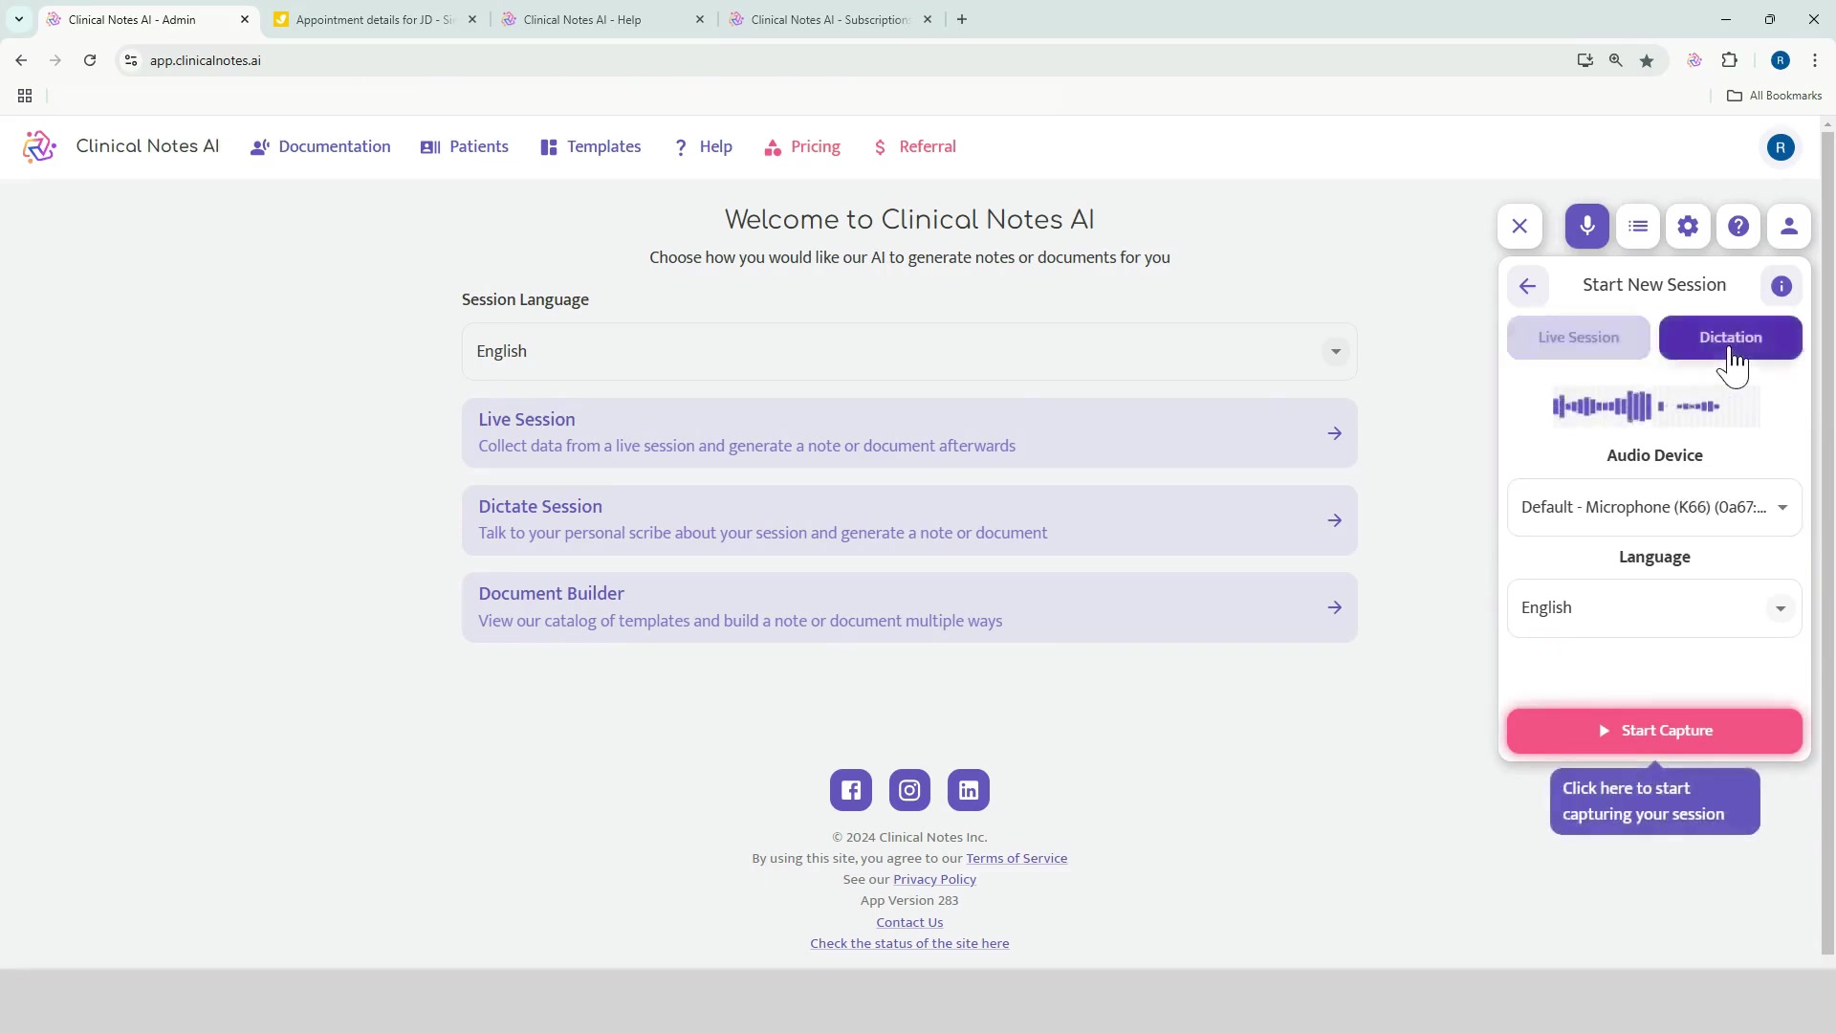The width and height of the screenshot is (1836, 1033).
Task: Expand the Session Language English dropdown
Action: [909, 352]
